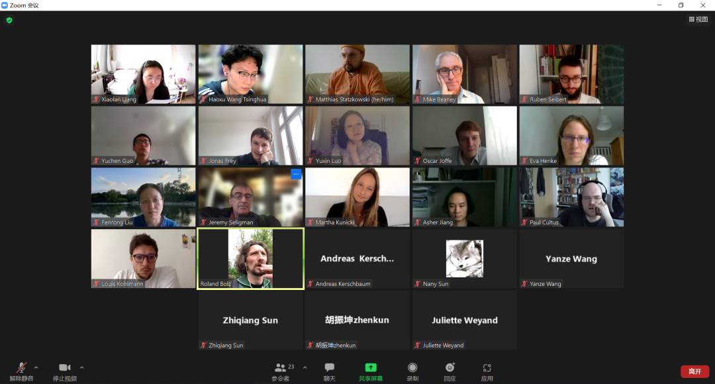The height and width of the screenshot is (384, 715).
Task: Click the green encryption shield icon
Action: pyautogui.click(x=9, y=20)
